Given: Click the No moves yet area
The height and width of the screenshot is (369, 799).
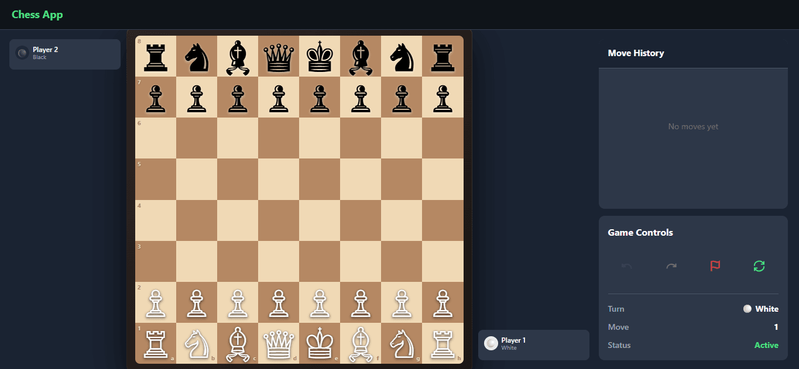Looking at the screenshot, I should point(692,126).
